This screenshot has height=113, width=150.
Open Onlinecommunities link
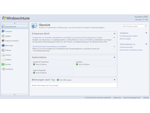[x=126, y=47]
